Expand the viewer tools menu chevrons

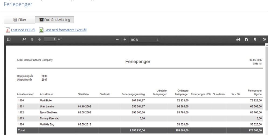coord(264,40)
